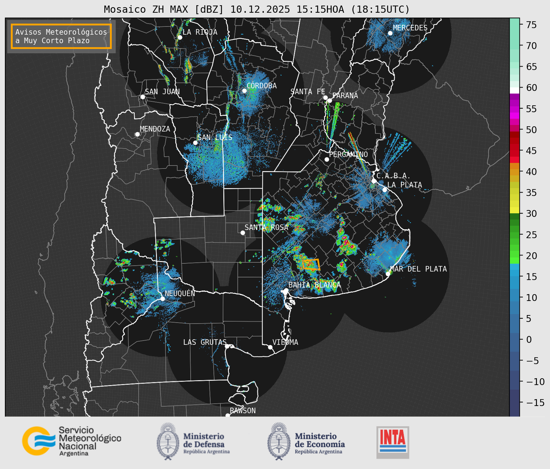Click the yellow 30 dBZ band on the color scale
The image size is (550, 469).
pos(514,210)
